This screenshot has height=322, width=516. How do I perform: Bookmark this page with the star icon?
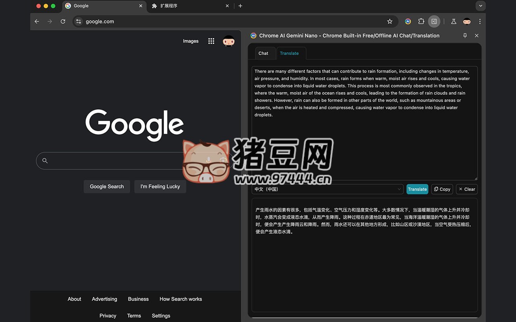pyautogui.click(x=389, y=21)
